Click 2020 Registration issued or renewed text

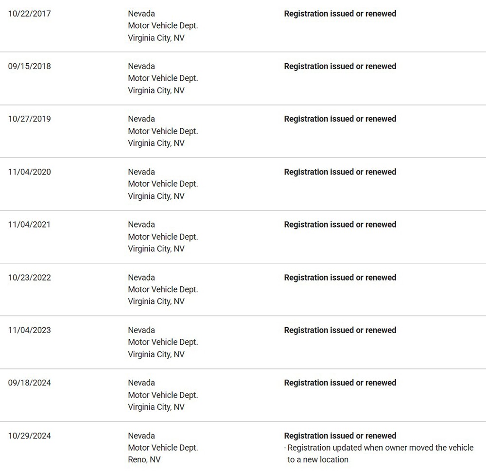340,172
